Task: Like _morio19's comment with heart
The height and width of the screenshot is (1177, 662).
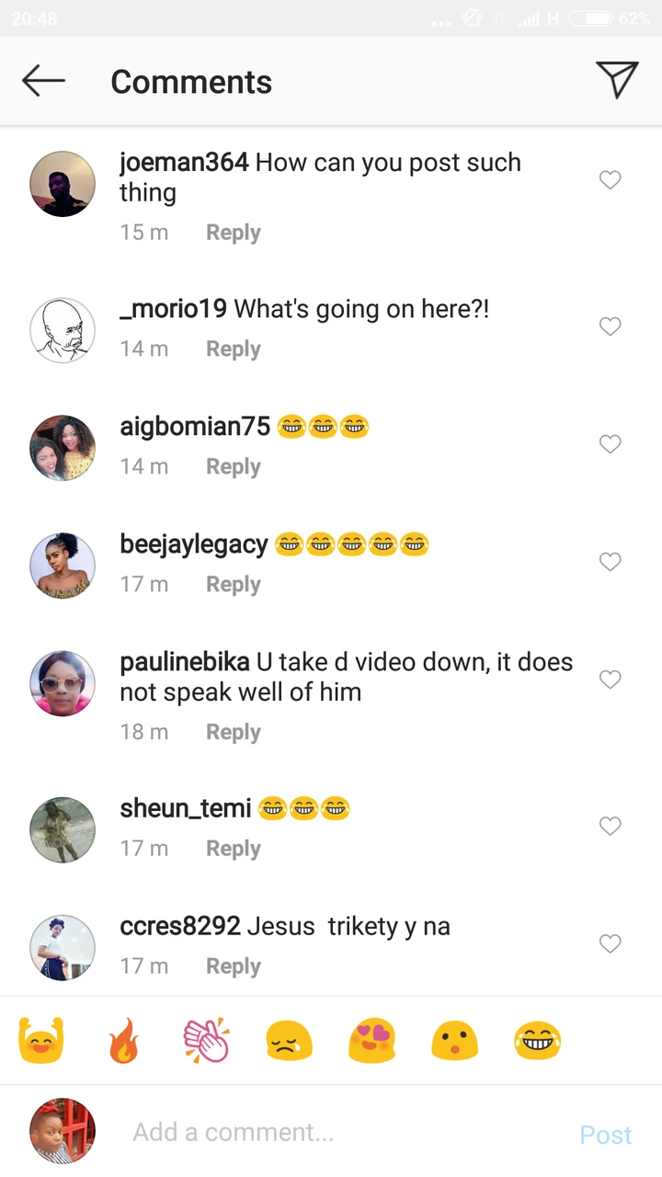Action: pyautogui.click(x=610, y=326)
